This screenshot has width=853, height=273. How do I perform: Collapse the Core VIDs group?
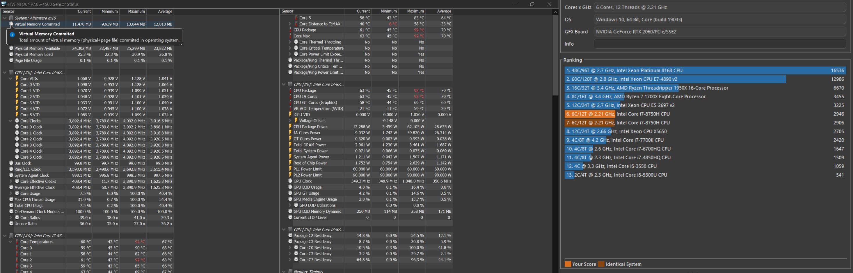point(10,79)
